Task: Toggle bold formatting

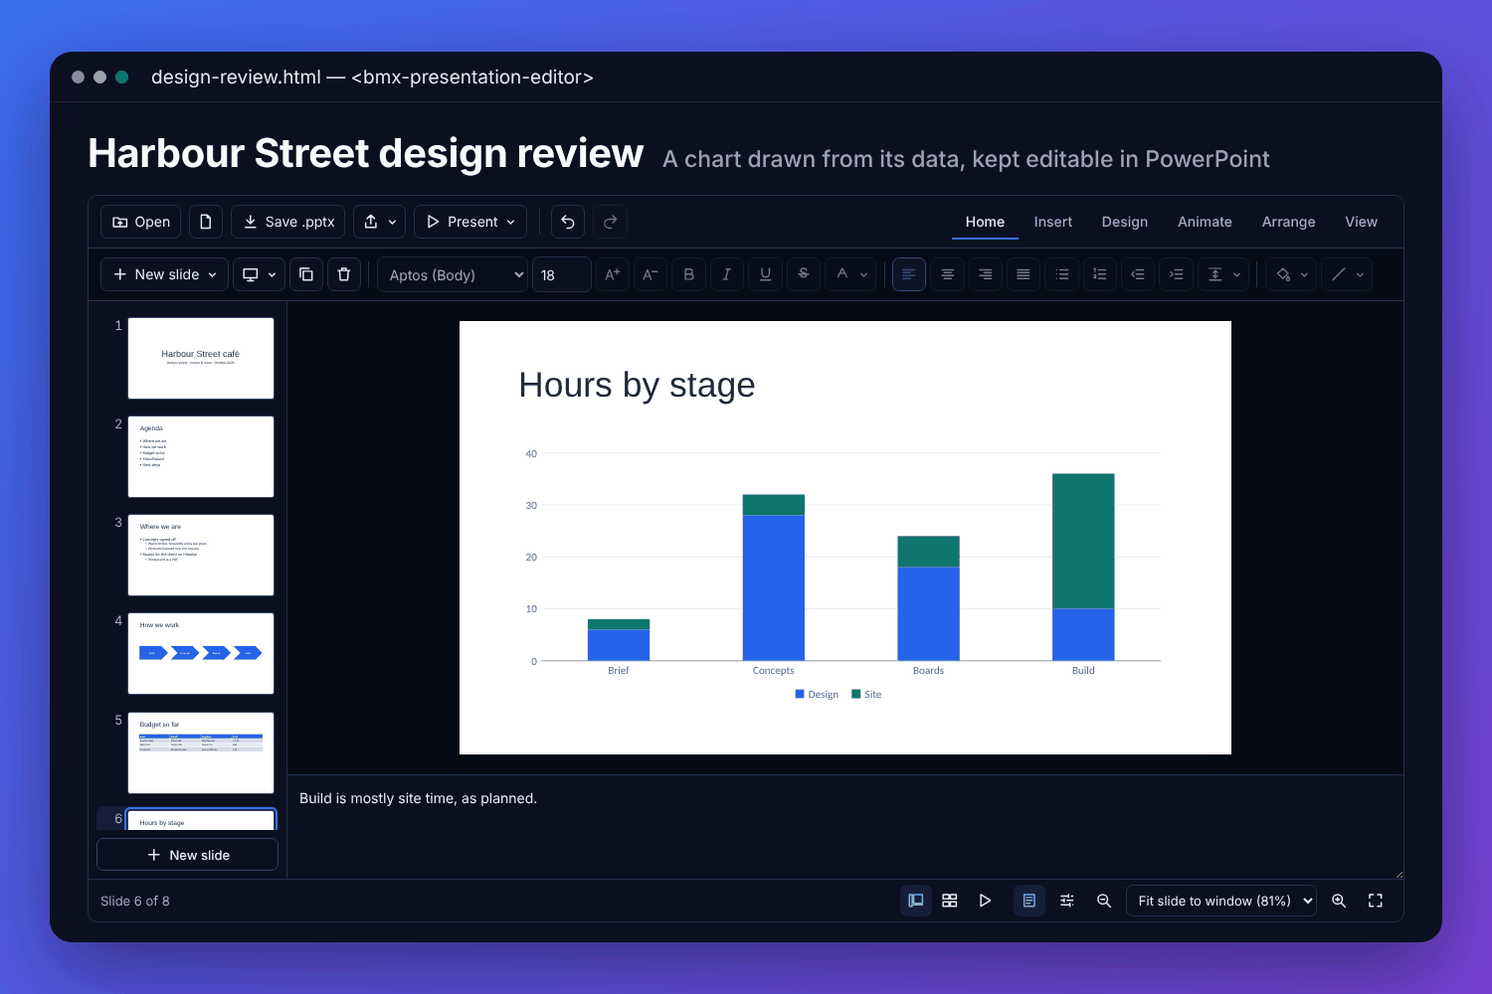Action: click(688, 274)
